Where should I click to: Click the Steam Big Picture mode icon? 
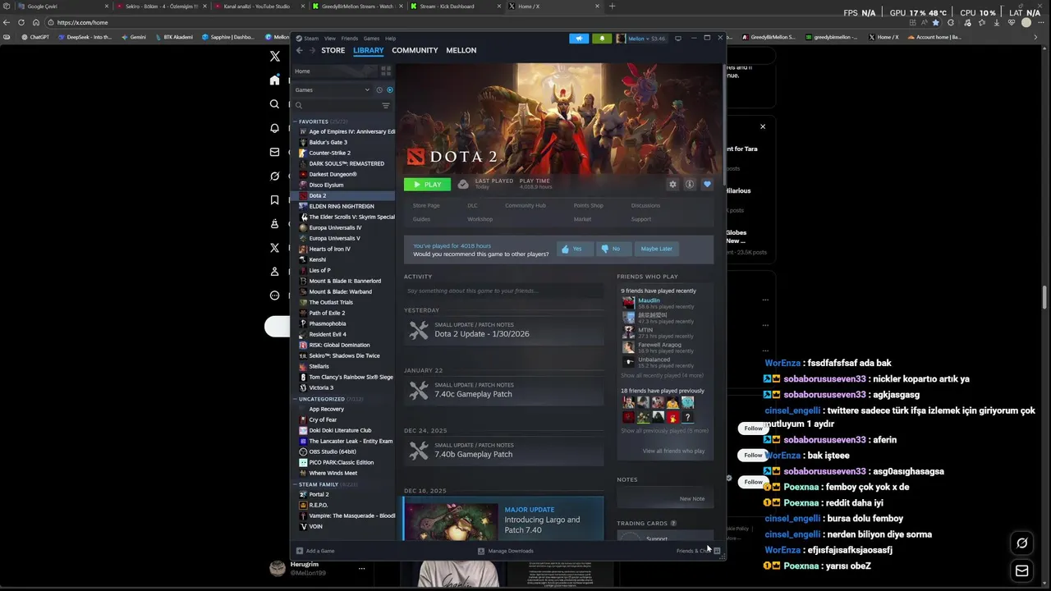[678, 39]
